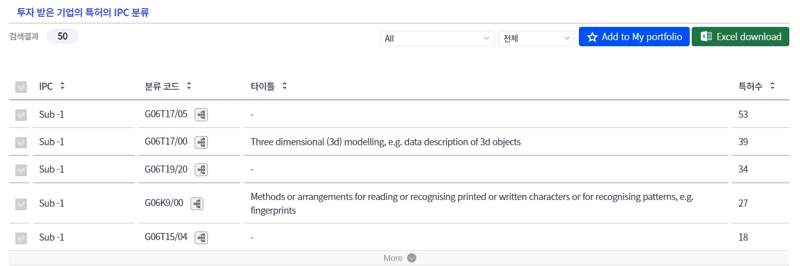
Task: Toggle the select-all checkbox in table header
Action: pyautogui.click(x=21, y=87)
